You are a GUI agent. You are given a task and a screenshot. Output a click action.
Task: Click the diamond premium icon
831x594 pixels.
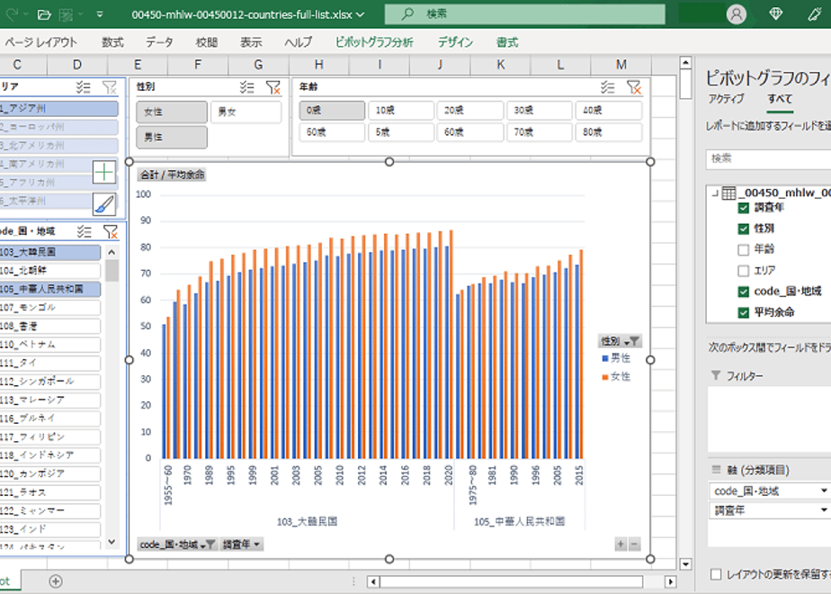(x=775, y=14)
